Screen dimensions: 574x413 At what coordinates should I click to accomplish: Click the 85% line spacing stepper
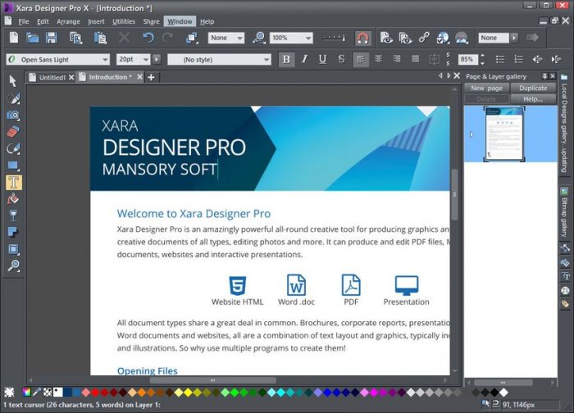[482, 59]
